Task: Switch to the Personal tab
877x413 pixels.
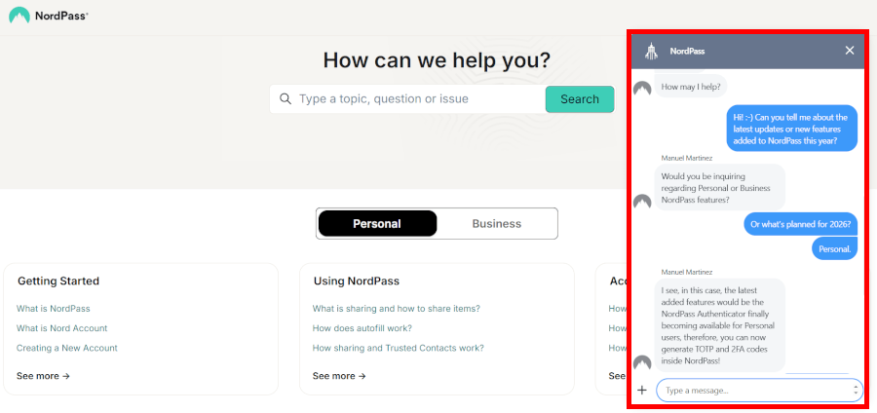Action: [x=376, y=223]
